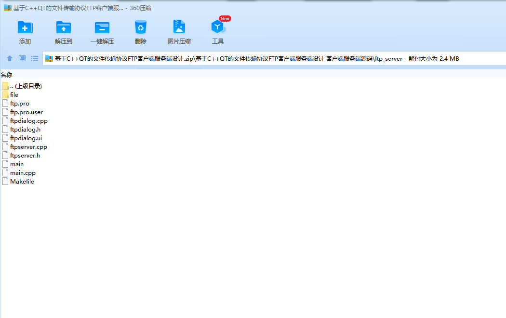Click the 添加 (Add) toolbar icon

tap(25, 27)
